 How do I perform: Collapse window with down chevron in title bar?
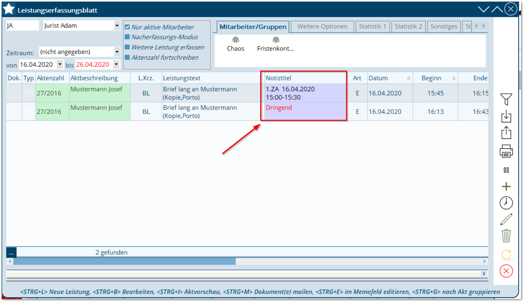click(484, 9)
